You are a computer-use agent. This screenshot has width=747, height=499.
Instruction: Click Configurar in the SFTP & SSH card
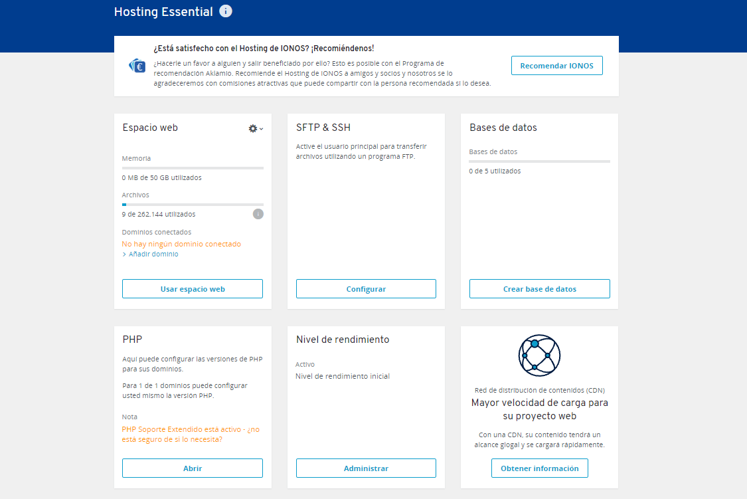(366, 289)
